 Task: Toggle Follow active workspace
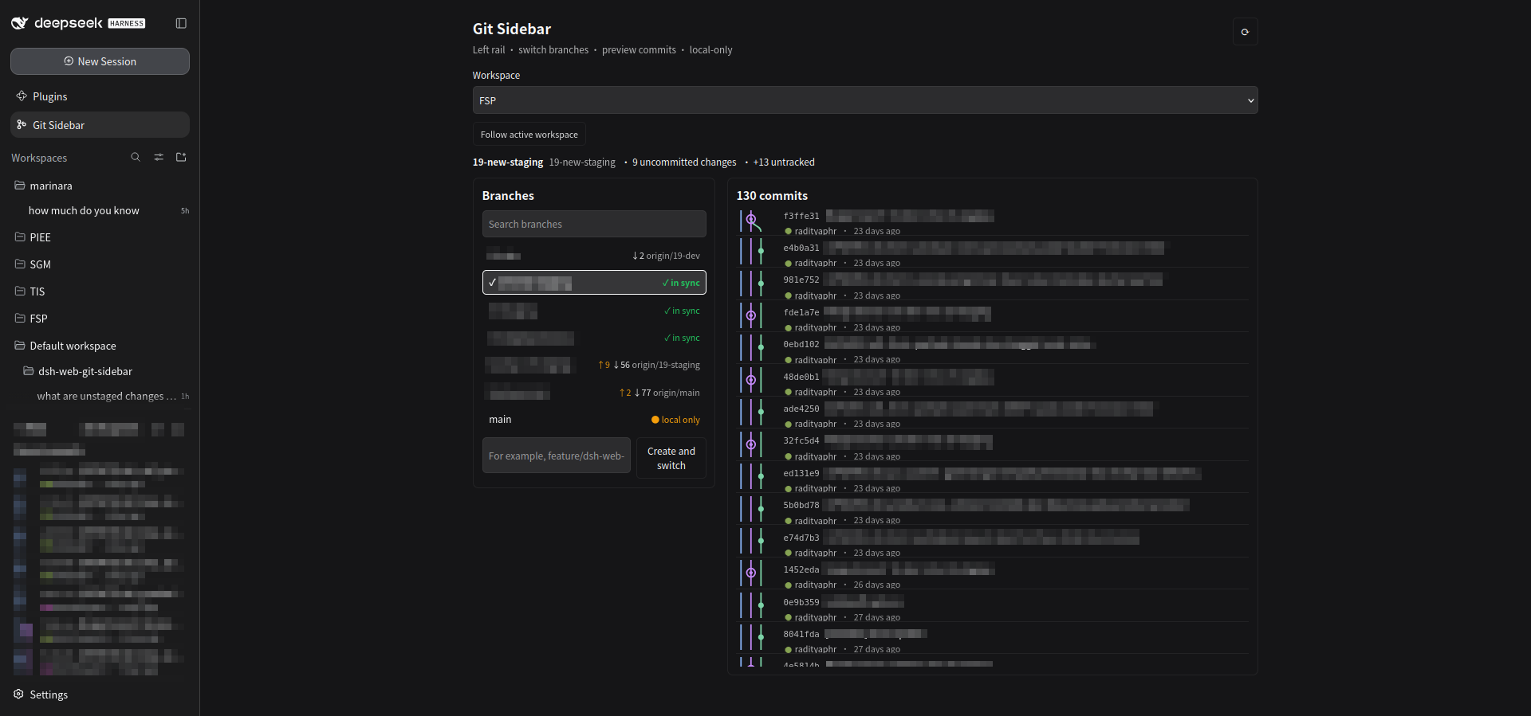coord(529,135)
